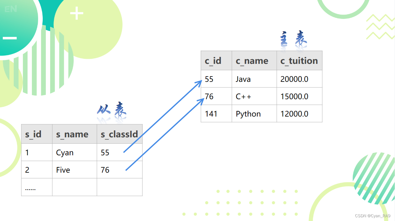This screenshot has width=395, height=221.
Task: Select the c_tuition column header
Action: coord(299,61)
